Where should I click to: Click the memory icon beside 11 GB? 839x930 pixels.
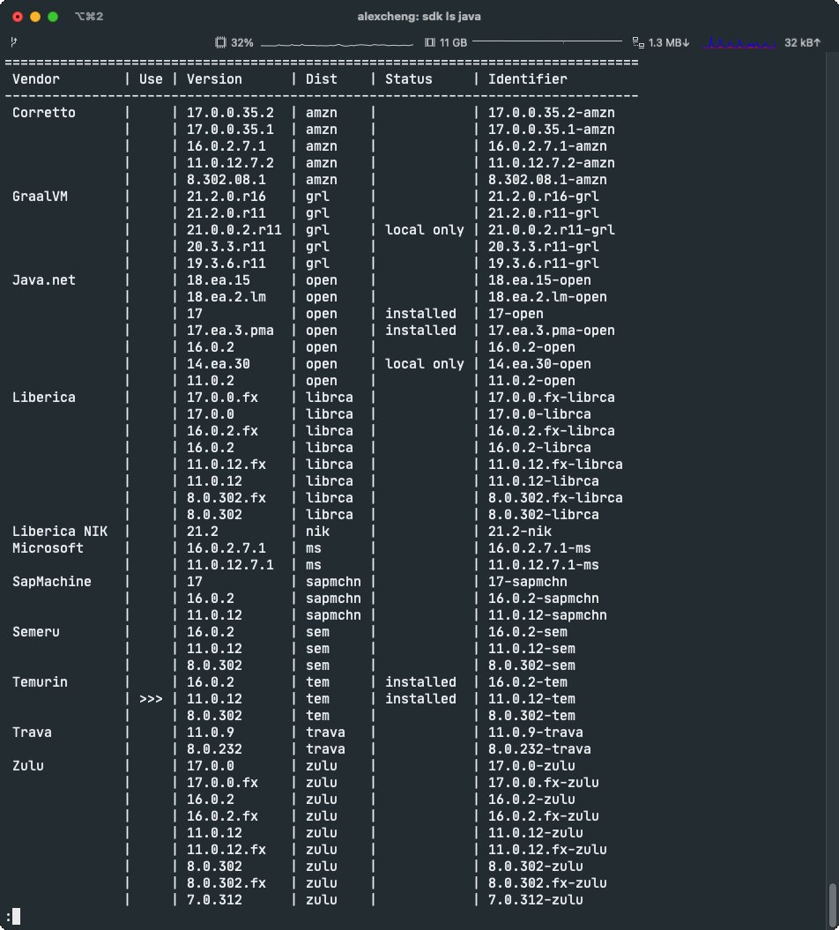(x=429, y=41)
